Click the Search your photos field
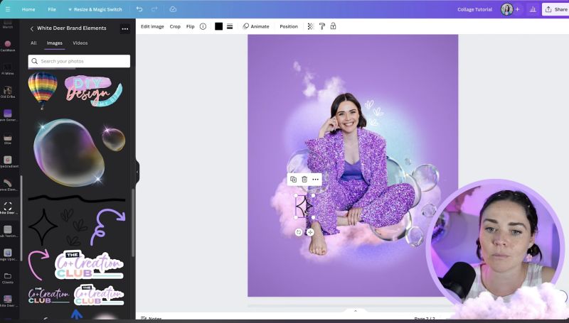Image resolution: width=569 pixels, height=323 pixels. pos(79,61)
